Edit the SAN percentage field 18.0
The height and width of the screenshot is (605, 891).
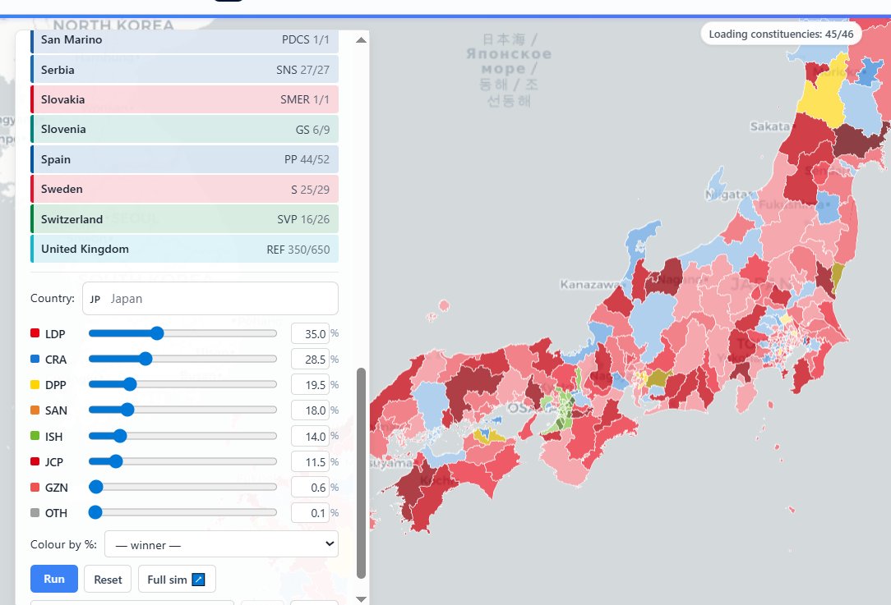[310, 410]
